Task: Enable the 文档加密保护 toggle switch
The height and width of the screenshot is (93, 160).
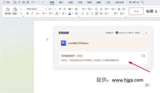Action: click(143, 56)
